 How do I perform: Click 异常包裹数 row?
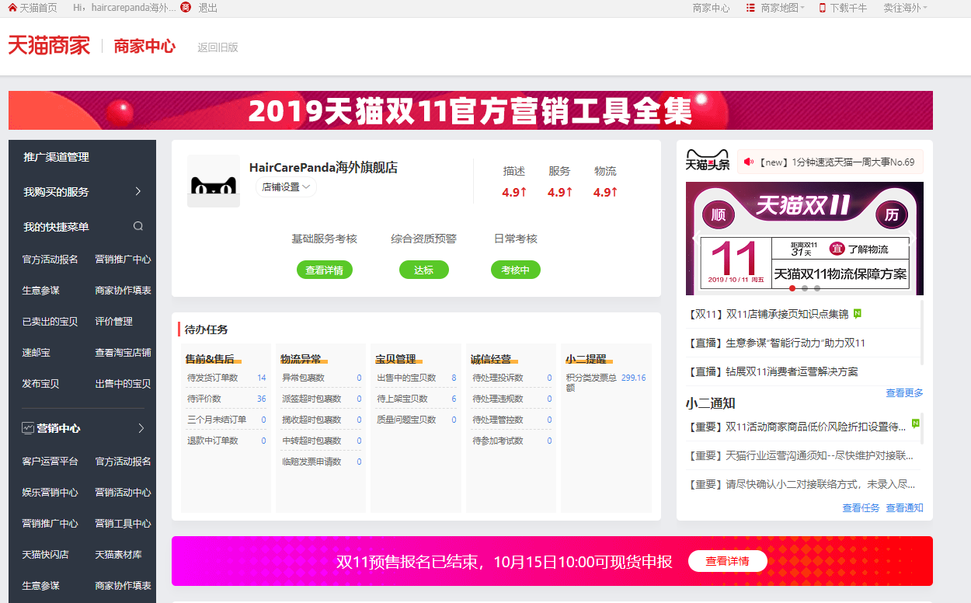[322, 378]
